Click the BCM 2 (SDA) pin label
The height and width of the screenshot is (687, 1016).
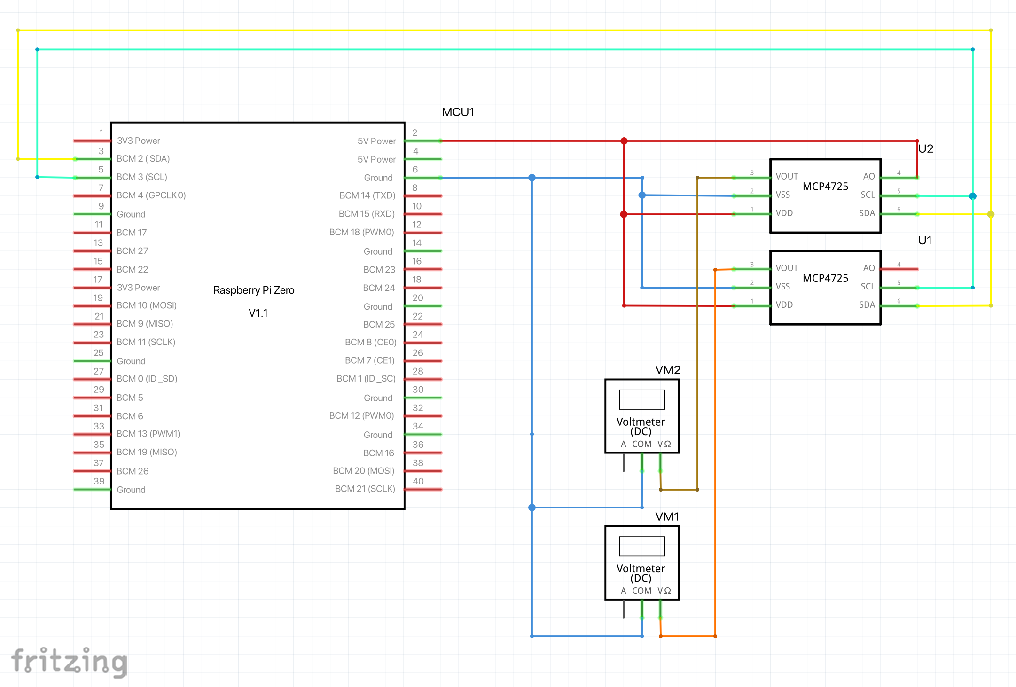click(143, 159)
